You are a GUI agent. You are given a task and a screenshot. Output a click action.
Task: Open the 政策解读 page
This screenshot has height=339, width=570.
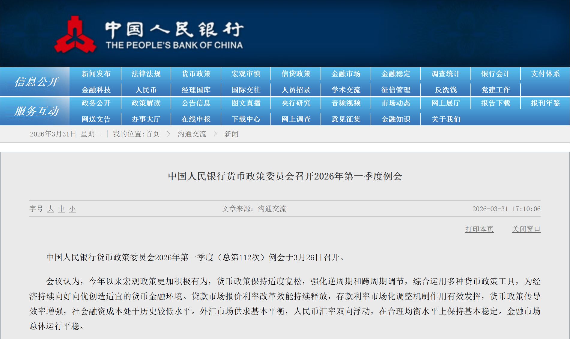145,103
